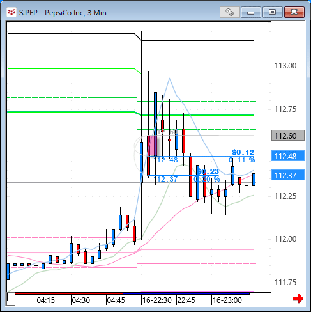Click the 112.25 price scale label
Image resolution: width=311 pixels, height=312 pixels.
(285, 196)
